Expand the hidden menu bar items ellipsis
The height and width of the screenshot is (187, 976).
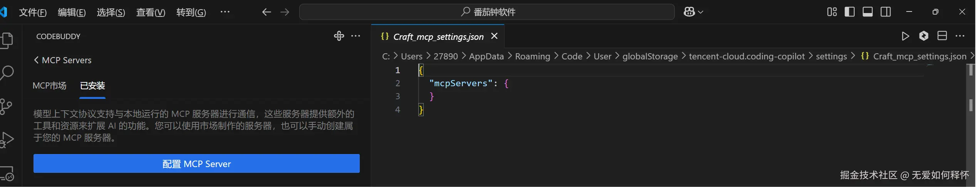[x=225, y=12]
